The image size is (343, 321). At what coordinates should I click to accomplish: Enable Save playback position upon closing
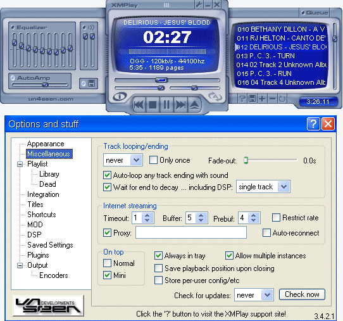158,268
